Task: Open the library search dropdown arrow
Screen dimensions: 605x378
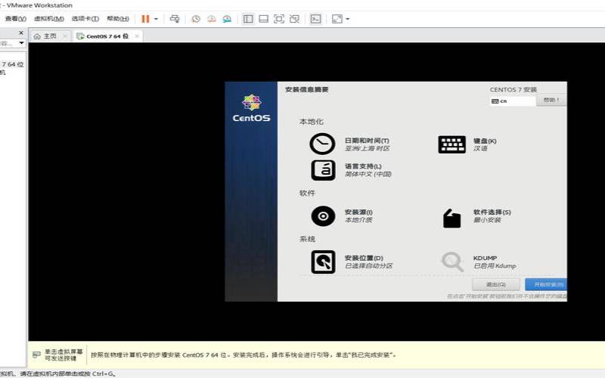Action: click(21, 43)
